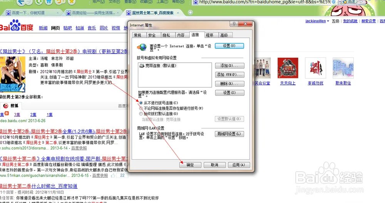Click the 非诚勿扰 show thumbnail
The width and height of the screenshot is (385, 203).
tap(315, 68)
